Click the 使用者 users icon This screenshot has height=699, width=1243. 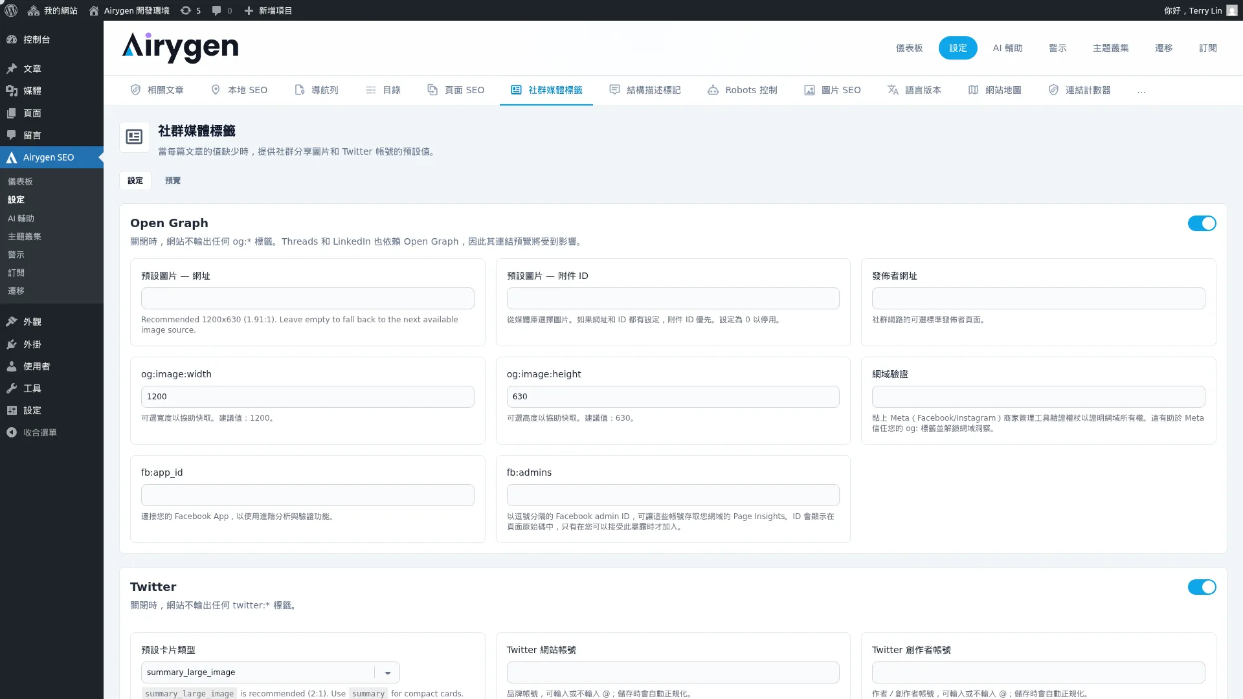pos(12,366)
